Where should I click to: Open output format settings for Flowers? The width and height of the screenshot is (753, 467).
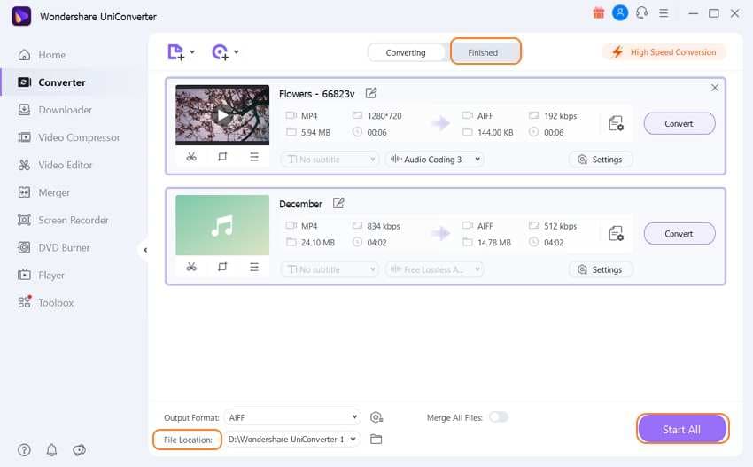(617, 123)
